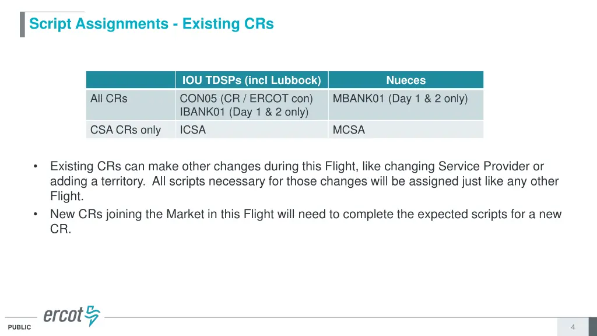Click the PUBLIC label in footer
Viewport: 597px width, 336px height.
tap(19, 327)
